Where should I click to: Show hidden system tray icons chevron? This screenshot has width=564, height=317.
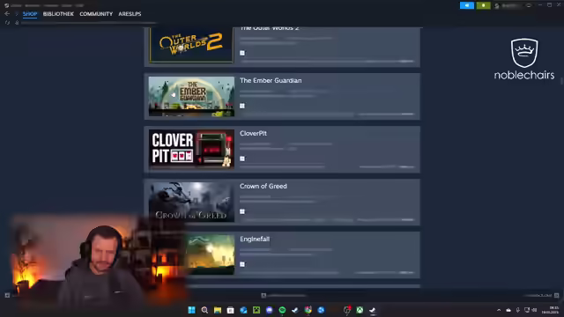coord(499,310)
